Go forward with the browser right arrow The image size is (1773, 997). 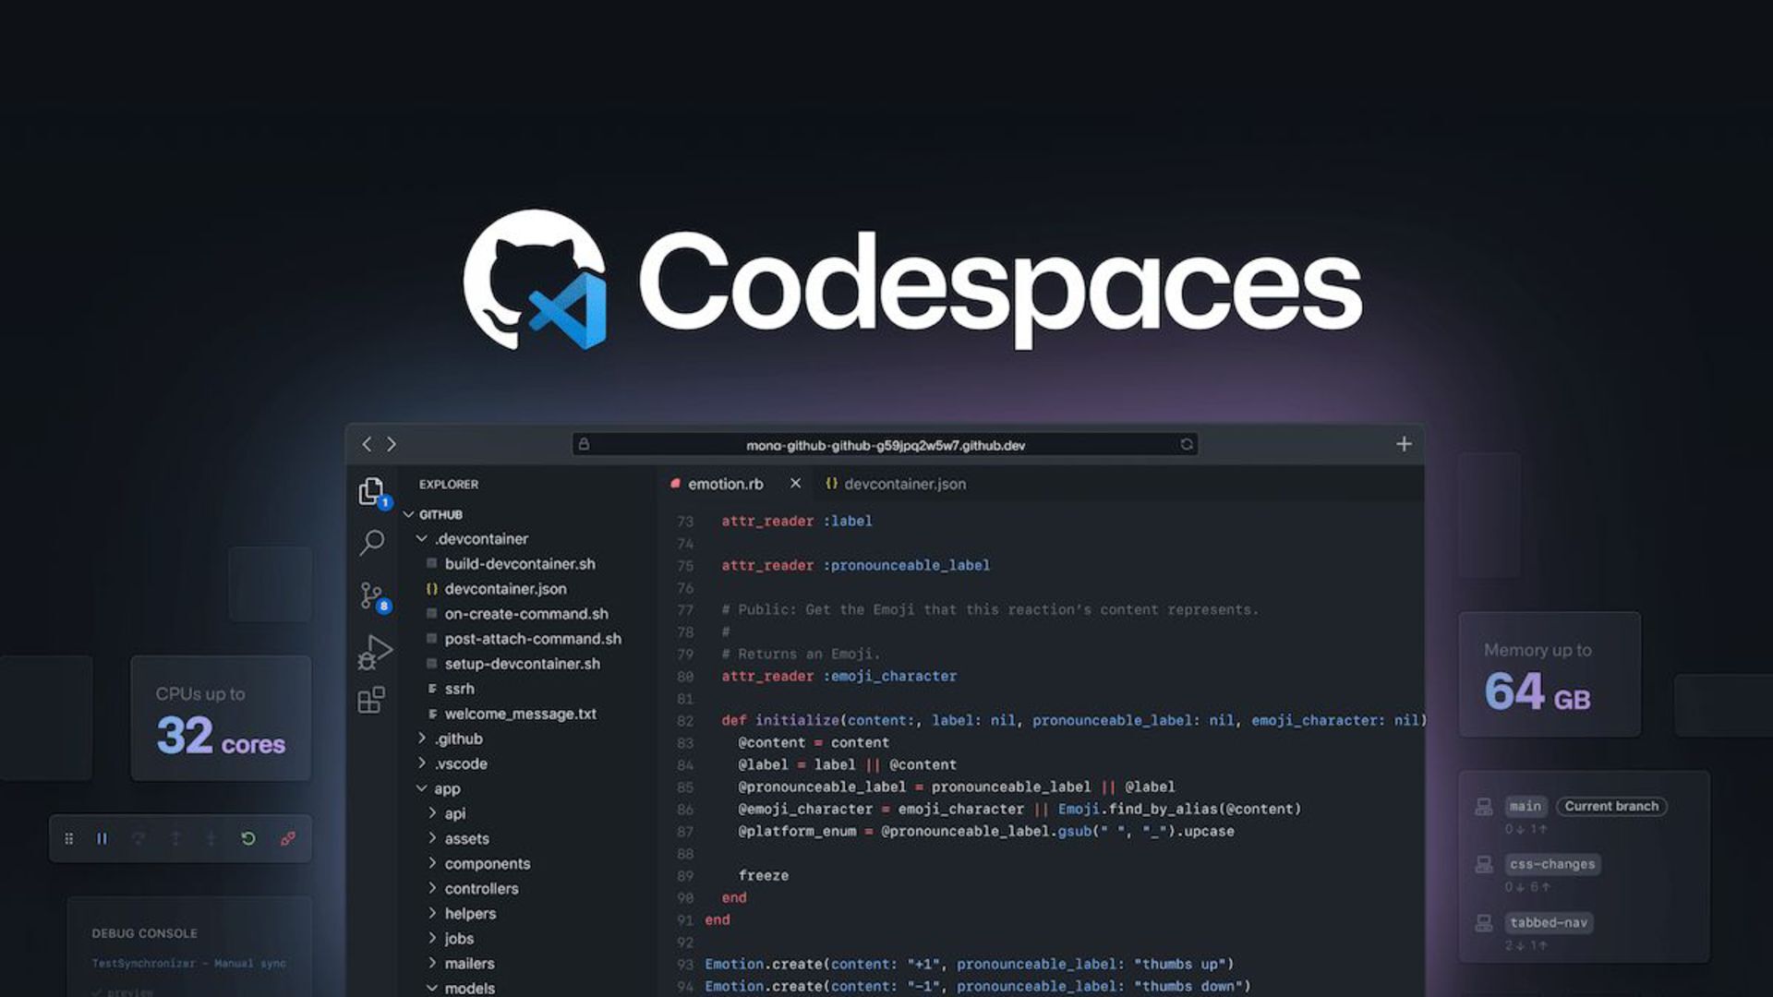392,444
